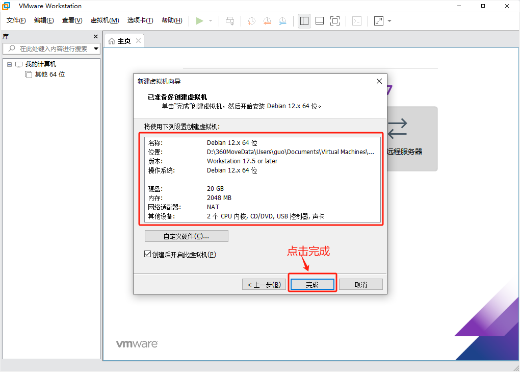Click the NAT network adapter value

tap(213, 207)
